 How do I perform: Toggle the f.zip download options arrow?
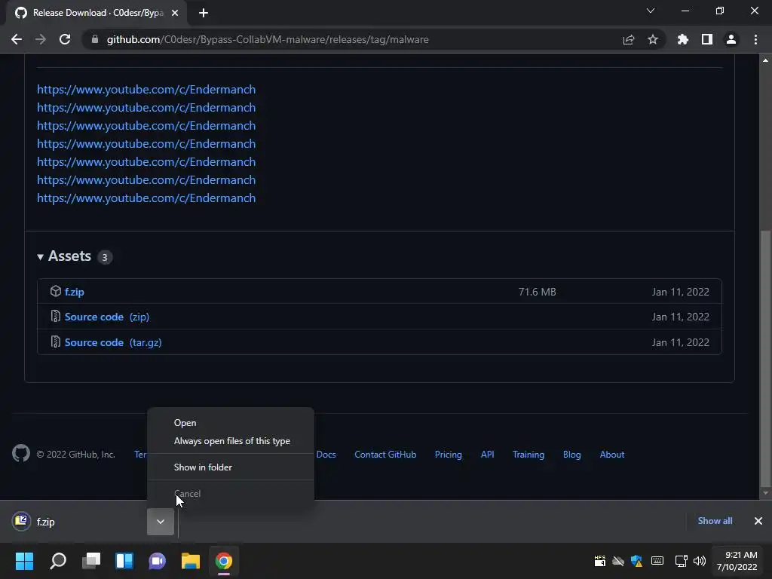161,522
